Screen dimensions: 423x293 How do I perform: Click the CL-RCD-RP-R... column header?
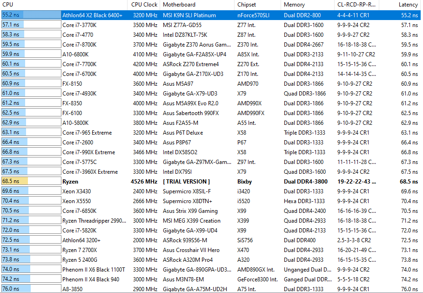coord(356,5)
